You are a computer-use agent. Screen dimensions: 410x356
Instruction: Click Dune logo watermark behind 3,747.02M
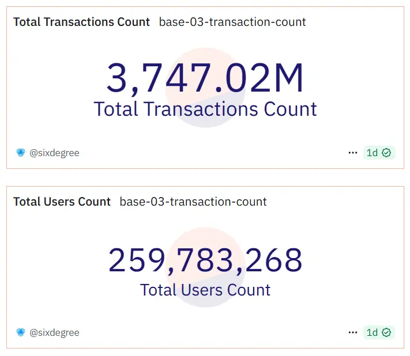pos(205,88)
